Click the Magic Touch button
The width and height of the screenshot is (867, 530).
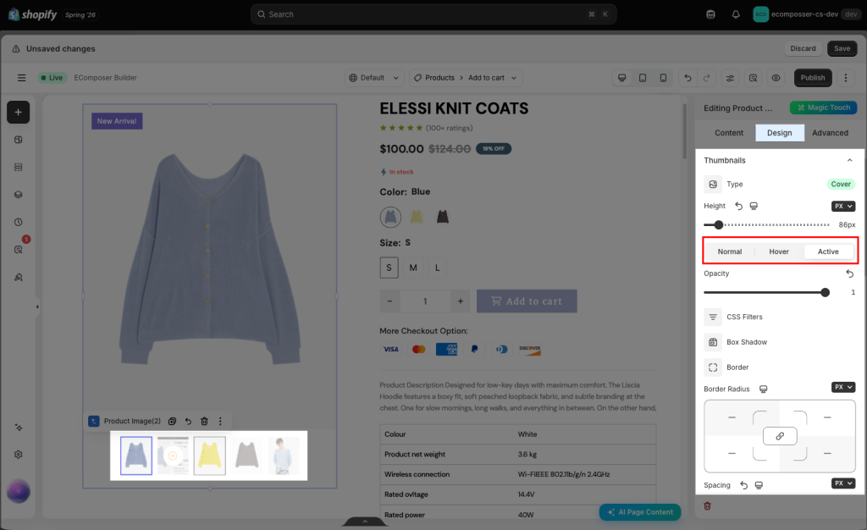(823, 108)
